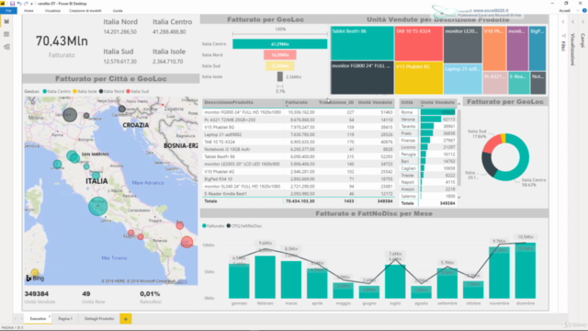
Task: Open Creazione di modelli ribbon tab
Action: (x=85, y=10)
